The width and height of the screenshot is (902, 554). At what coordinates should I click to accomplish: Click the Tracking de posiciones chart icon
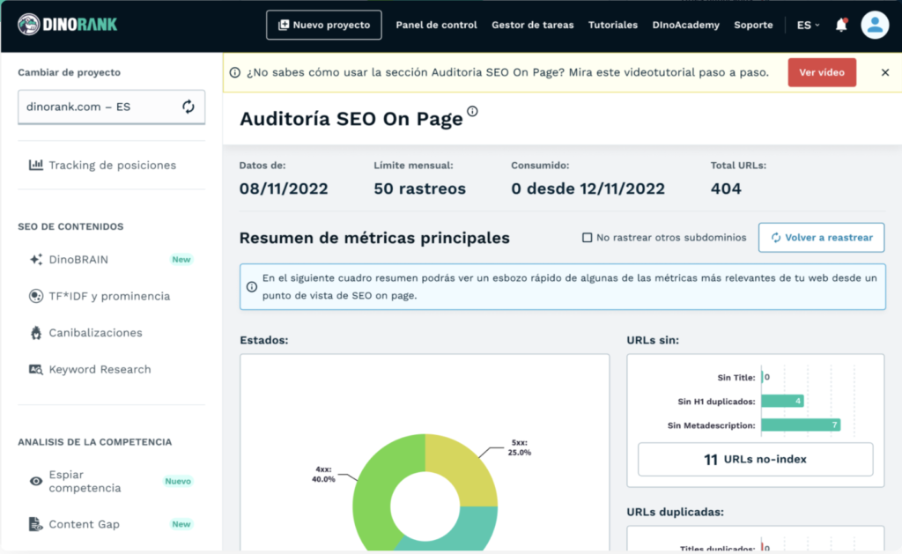pos(36,165)
